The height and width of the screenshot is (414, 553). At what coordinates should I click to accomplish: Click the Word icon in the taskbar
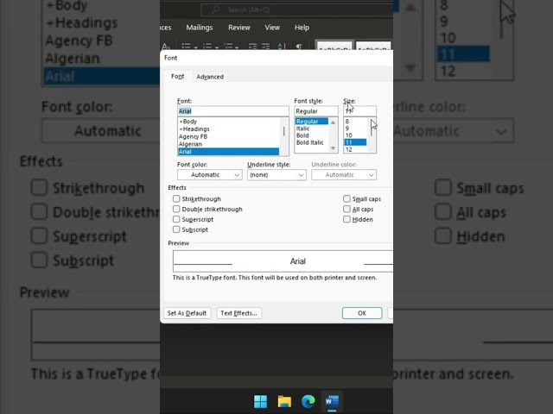click(x=332, y=401)
